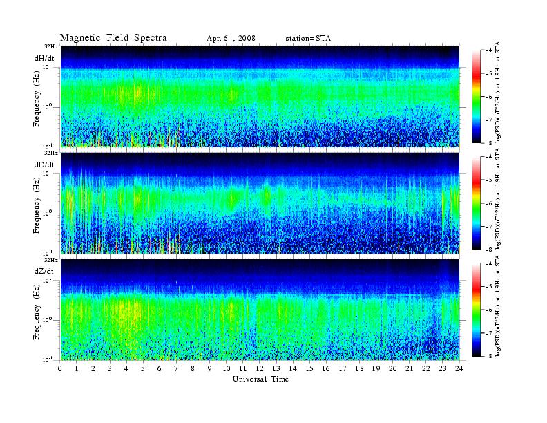Screen dimensions: 547x423
Task: Click inside the dZ/dt spectrogram plot
Action: coord(260,310)
